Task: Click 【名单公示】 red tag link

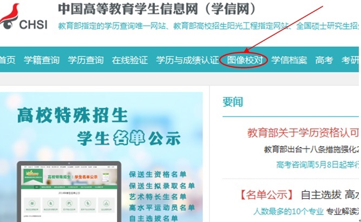Action: [266, 195]
